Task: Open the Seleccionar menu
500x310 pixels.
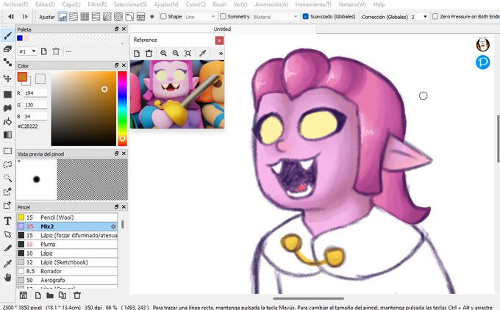Action: (x=130, y=4)
